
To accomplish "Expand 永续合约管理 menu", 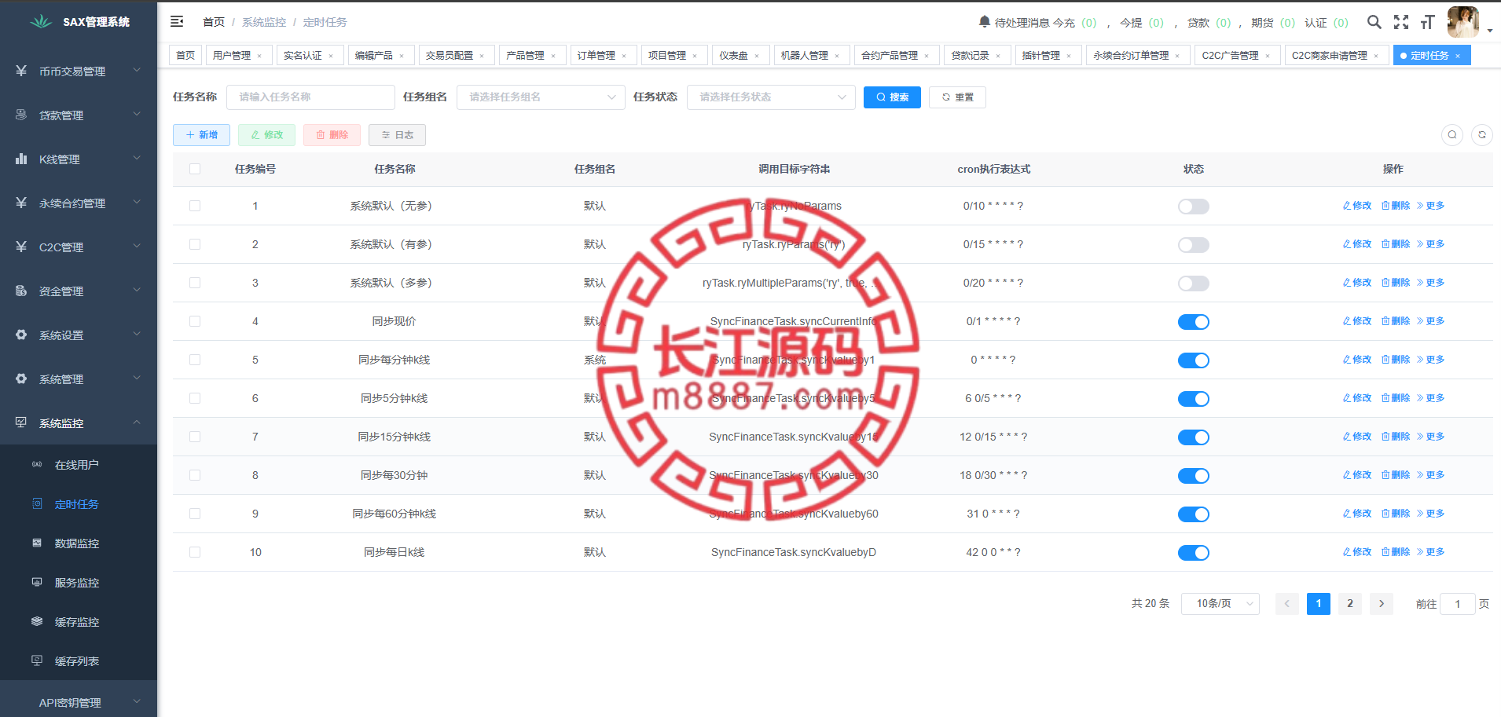I will click(x=79, y=203).
